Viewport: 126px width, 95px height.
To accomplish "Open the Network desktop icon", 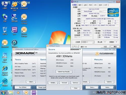I will coord(5,18).
